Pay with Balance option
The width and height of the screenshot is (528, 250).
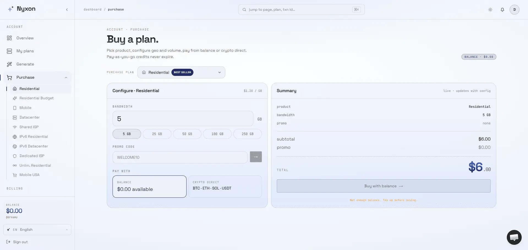click(149, 186)
